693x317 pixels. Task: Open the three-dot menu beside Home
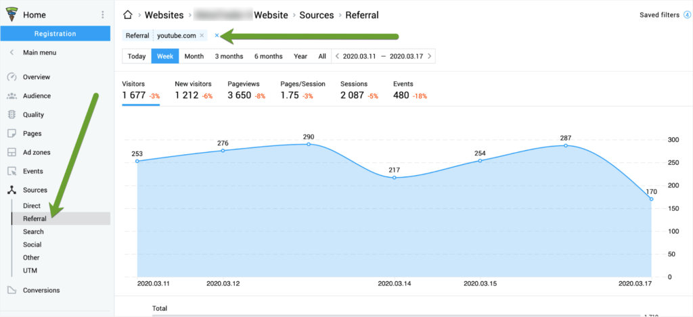103,15
